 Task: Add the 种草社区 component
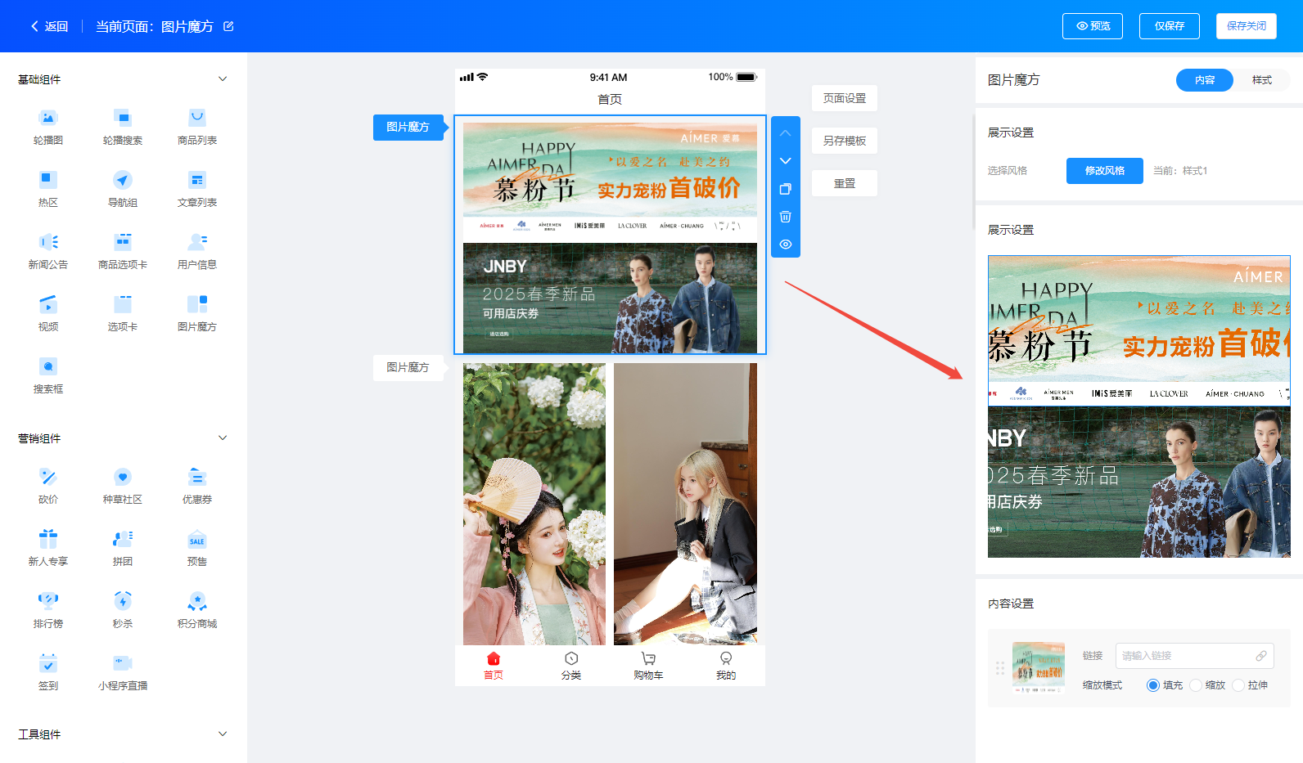[x=123, y=487]
